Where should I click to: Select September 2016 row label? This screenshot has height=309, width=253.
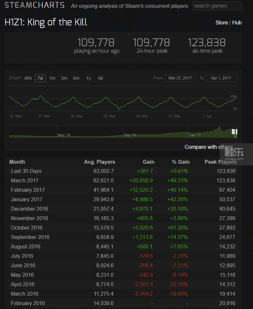click(x=30, y=237)
